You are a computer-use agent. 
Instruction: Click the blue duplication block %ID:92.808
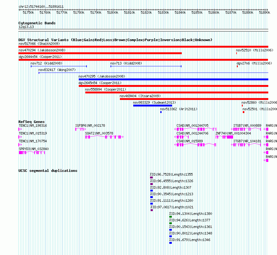pyautogui.click(x=151, y=191)
